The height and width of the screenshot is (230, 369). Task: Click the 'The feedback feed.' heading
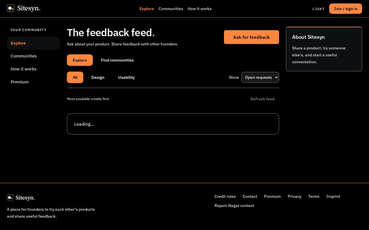tap(111, 33)
